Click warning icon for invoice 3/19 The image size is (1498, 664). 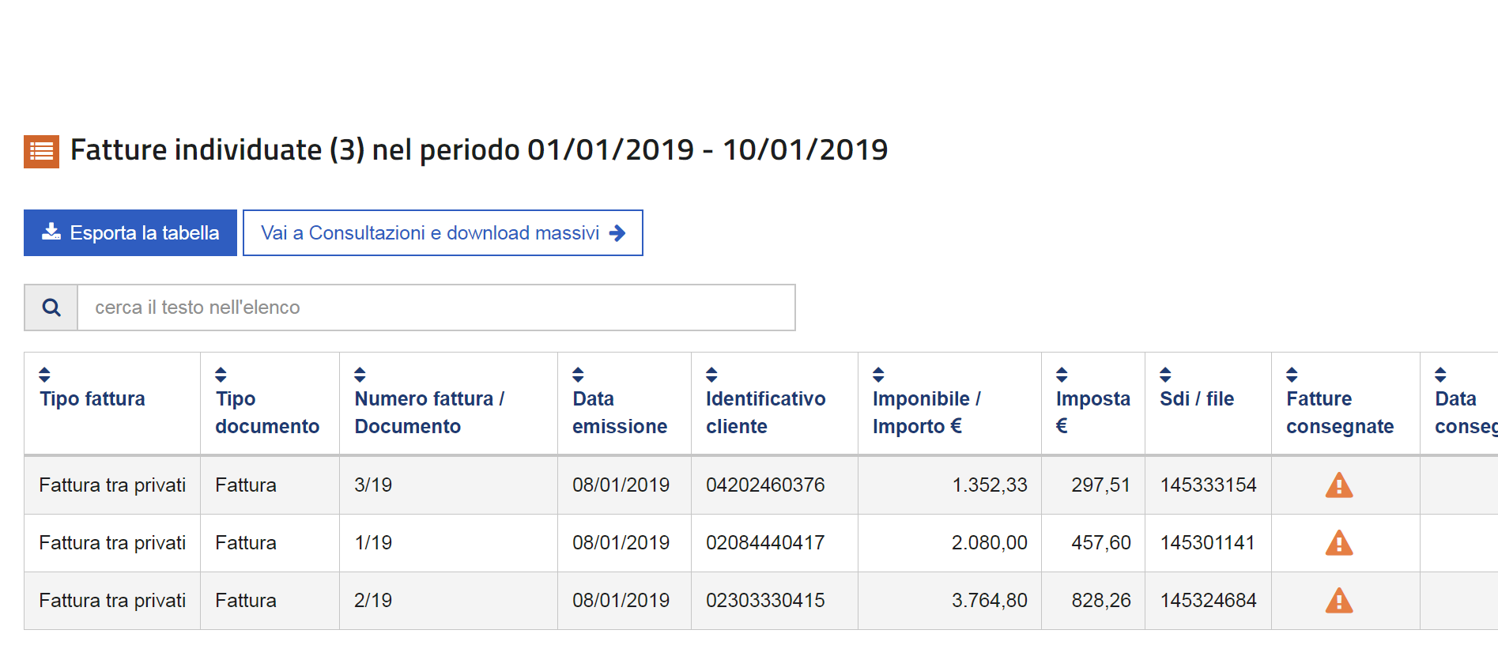point(1338,485)
